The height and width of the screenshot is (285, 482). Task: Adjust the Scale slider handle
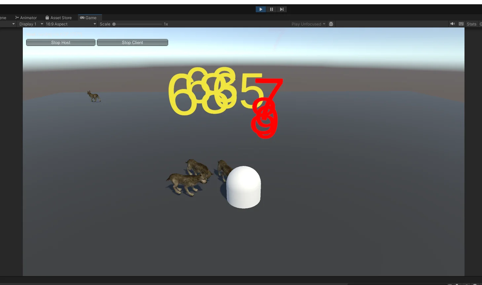[x=114, y=24]
